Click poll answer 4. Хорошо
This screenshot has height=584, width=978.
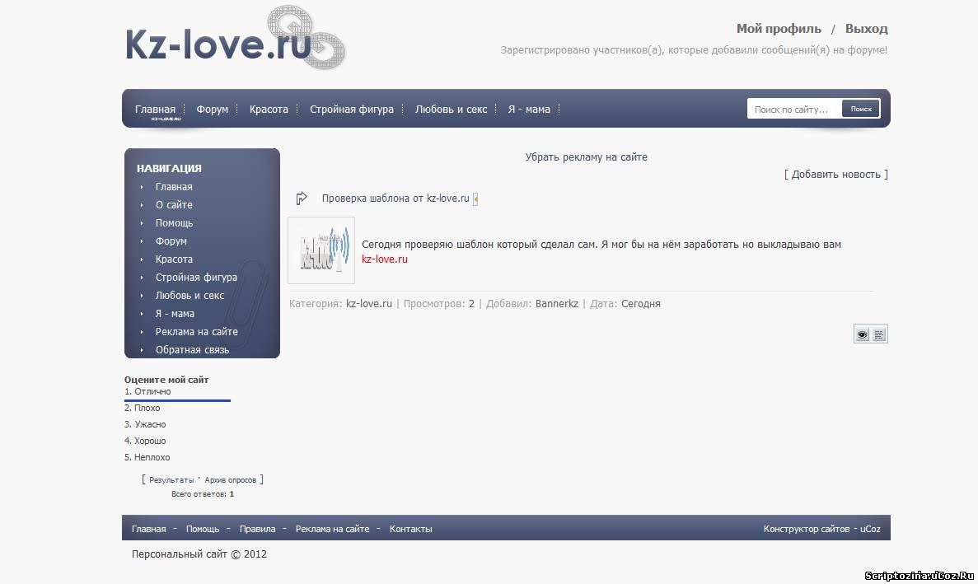pyautogui.click(x=145, y=441)
